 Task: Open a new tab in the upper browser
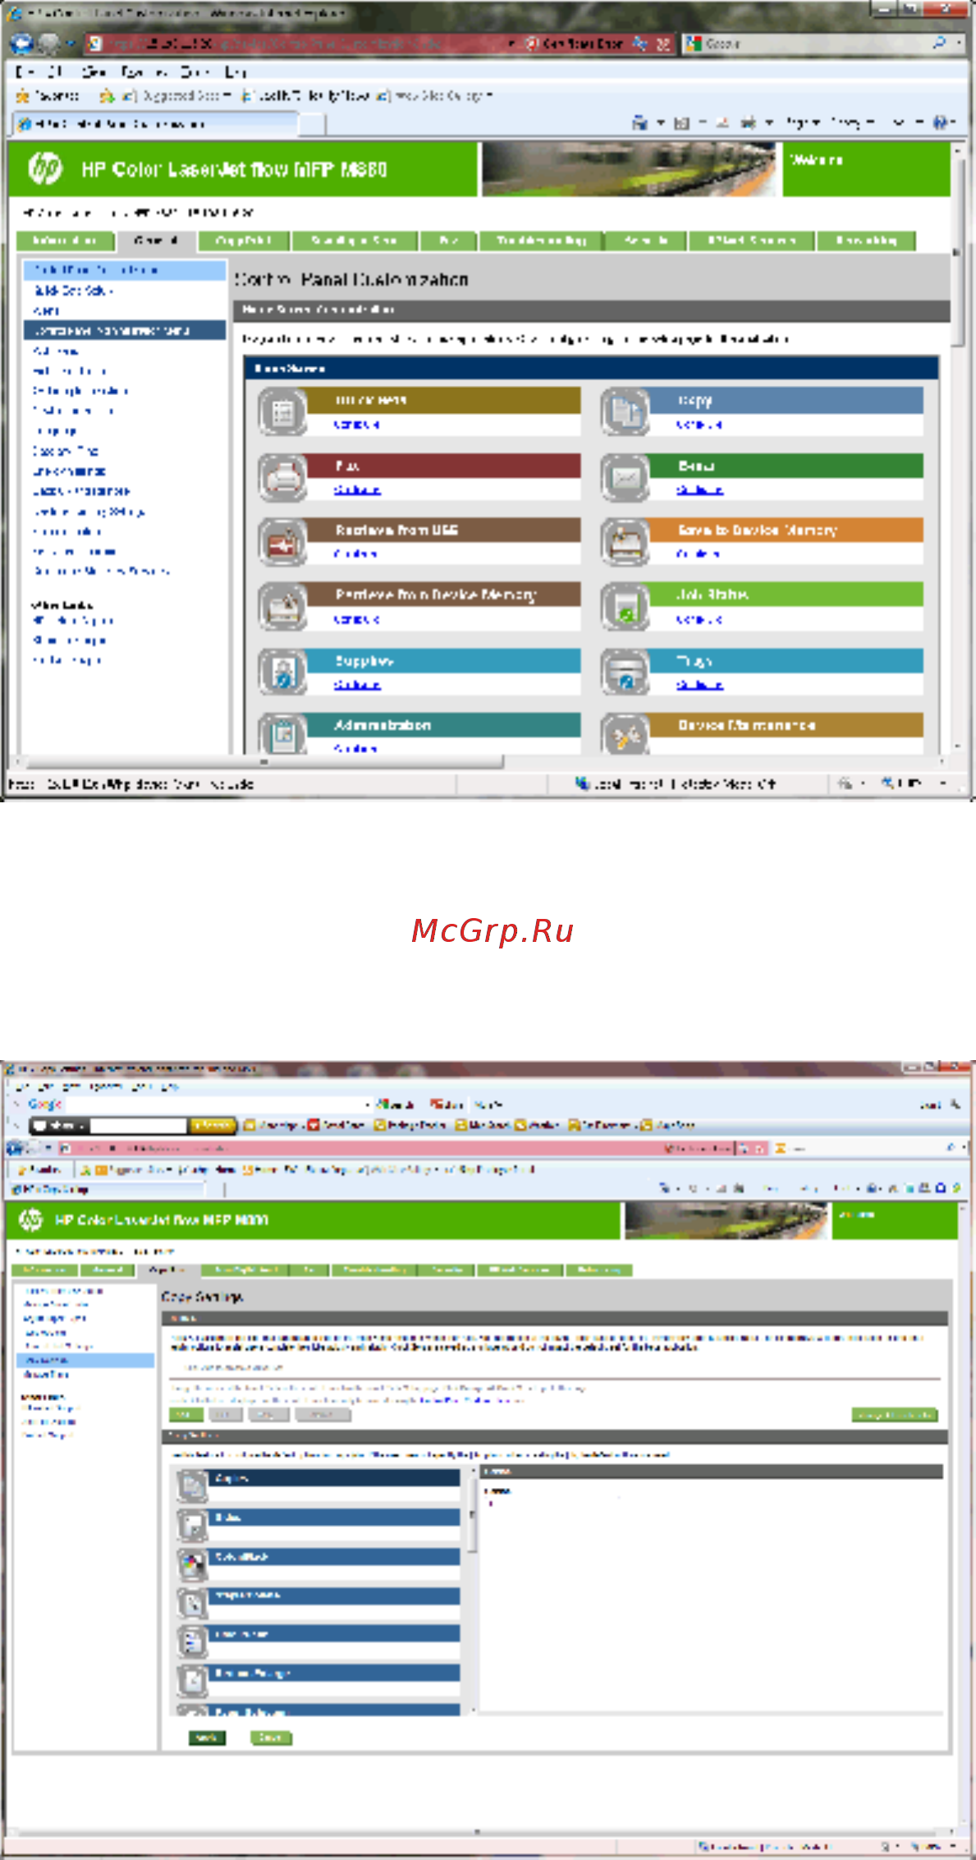pyautogui.click(x=310, y=124)
